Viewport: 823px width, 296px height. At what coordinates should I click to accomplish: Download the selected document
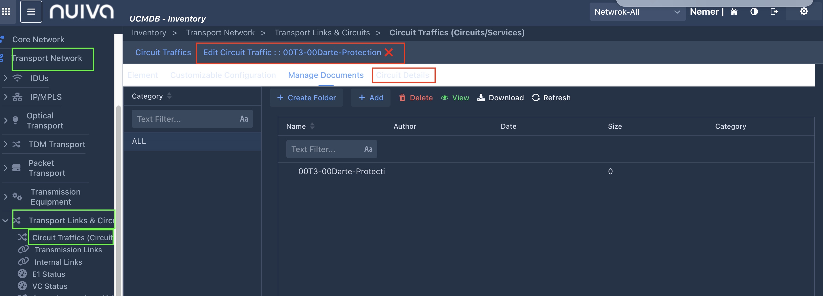point(500,98)
